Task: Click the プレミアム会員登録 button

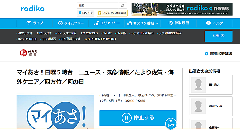Action: click(112, 13)
